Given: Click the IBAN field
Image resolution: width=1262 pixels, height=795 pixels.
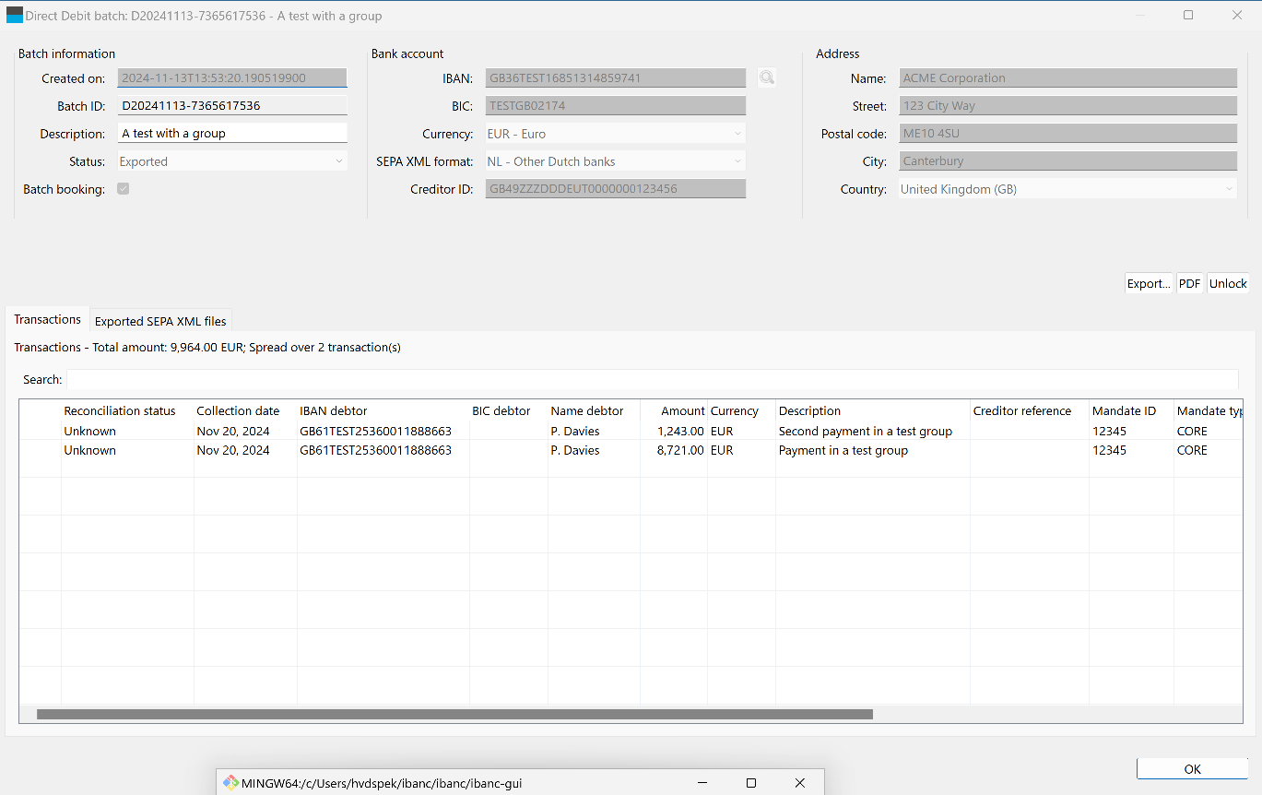Looking at the screenshot, I should [615, 78].
